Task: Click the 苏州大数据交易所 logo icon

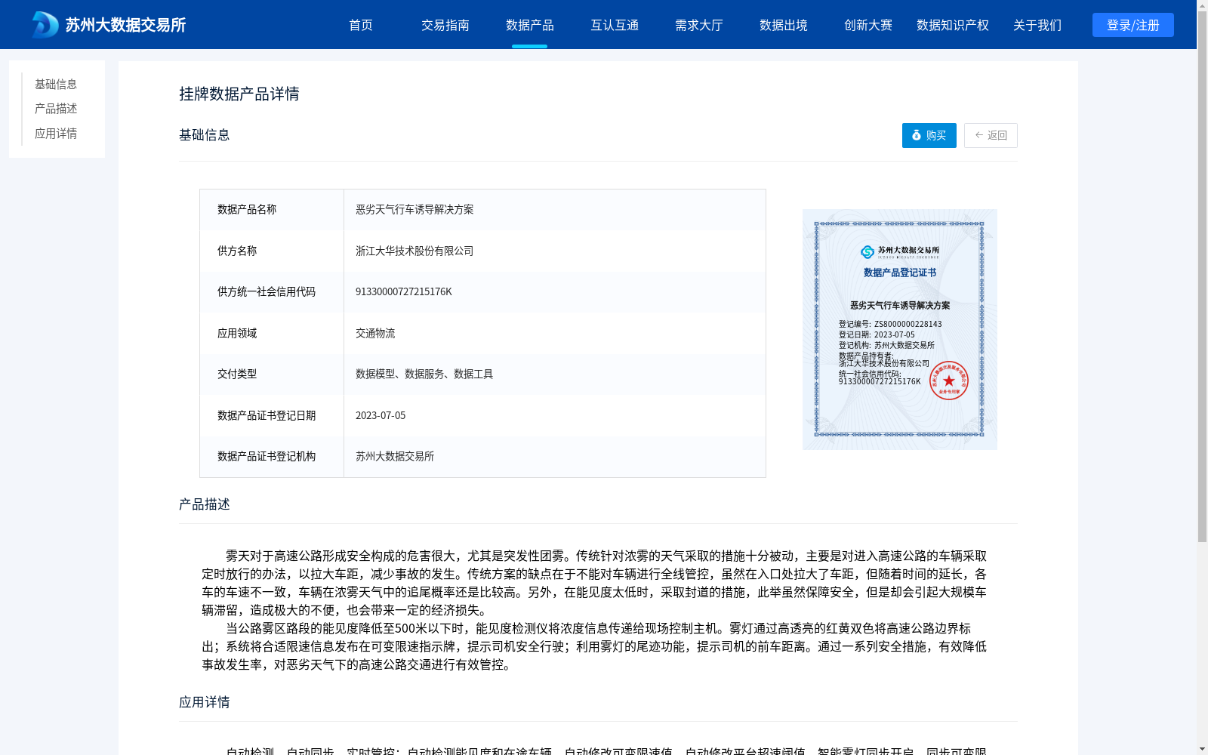Action: tap(45, 25)
